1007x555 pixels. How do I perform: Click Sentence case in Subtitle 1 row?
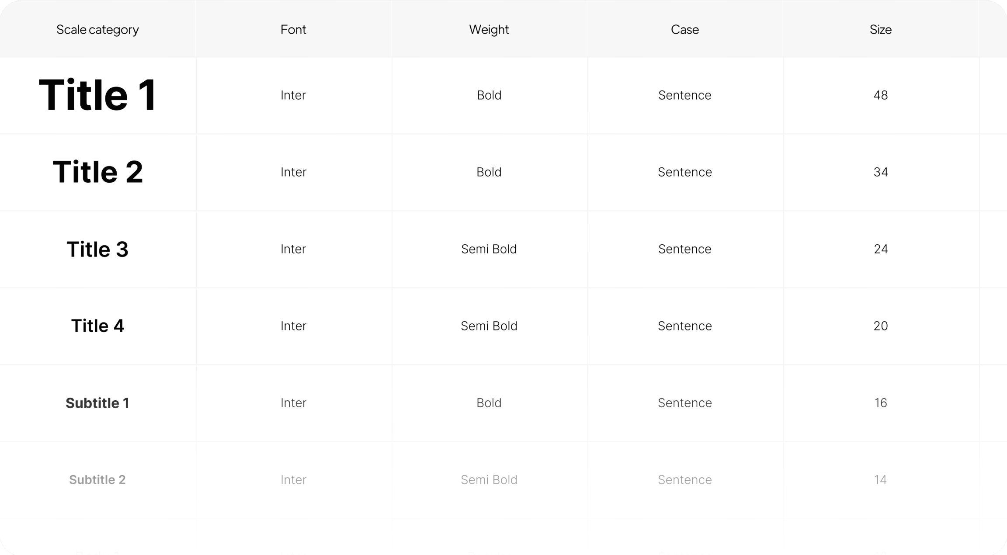click(685, 403)
